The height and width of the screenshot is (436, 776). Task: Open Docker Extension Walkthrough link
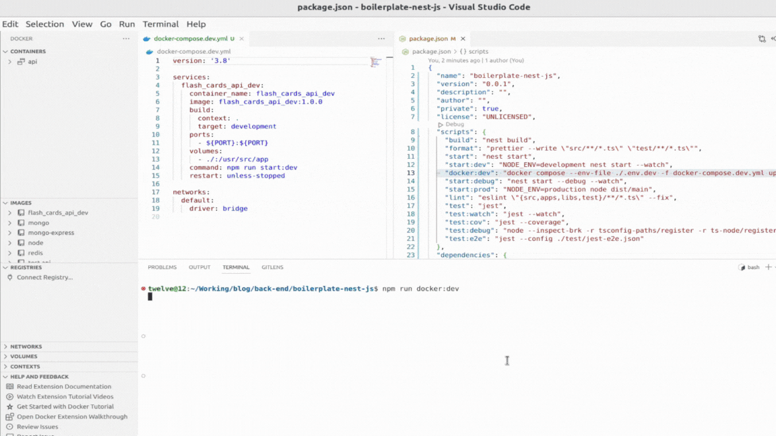click(x=72, y=416)
